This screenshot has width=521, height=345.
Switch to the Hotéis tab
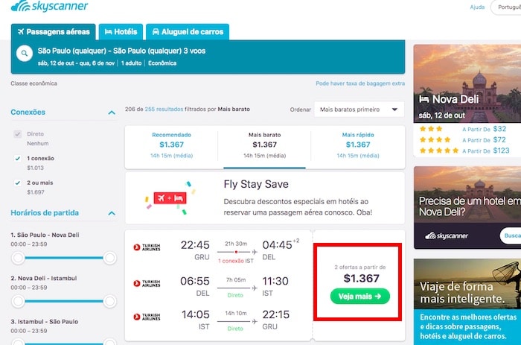point(121,32)
